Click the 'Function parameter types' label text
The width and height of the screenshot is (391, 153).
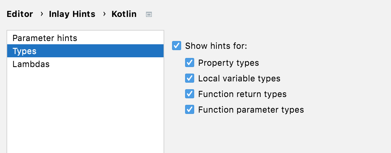pos(251,110)
